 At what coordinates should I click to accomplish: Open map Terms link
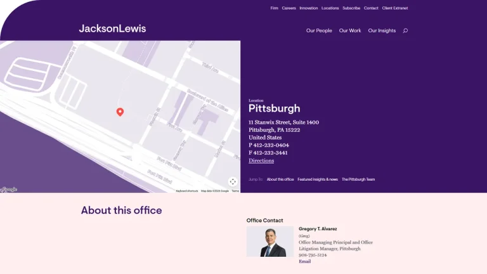point(235,191)
